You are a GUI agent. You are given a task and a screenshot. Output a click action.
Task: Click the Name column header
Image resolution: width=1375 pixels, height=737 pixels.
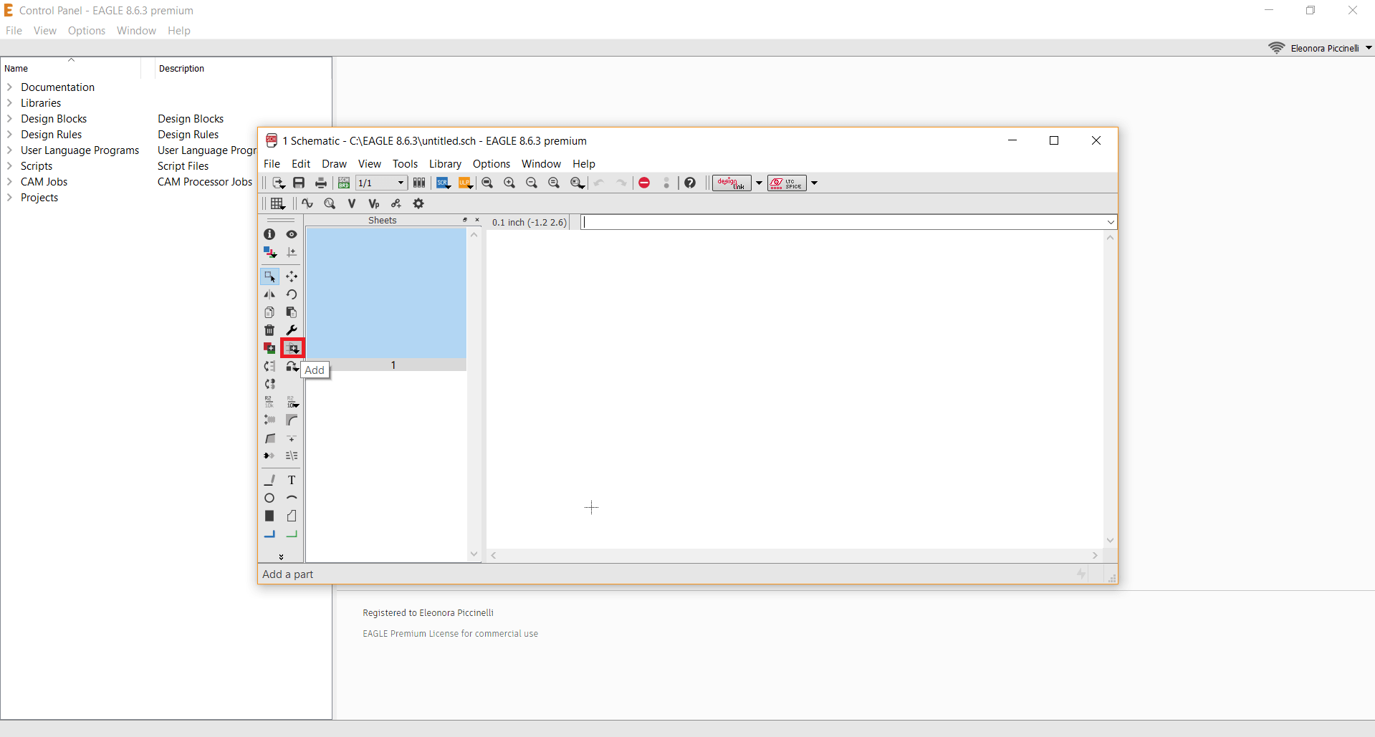(x=71, y=68)
